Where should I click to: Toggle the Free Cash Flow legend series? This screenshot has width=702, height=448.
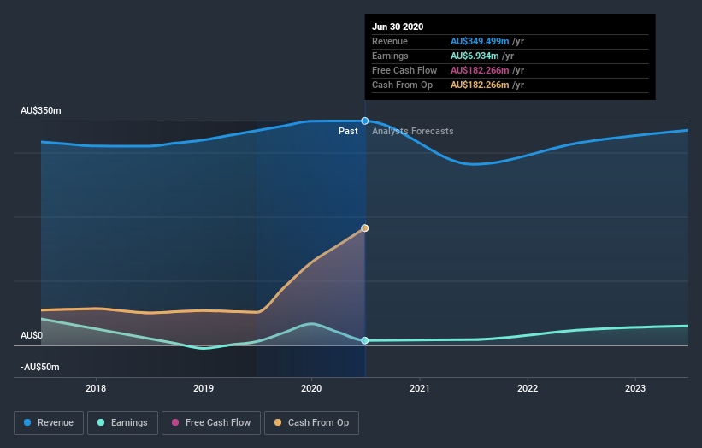211,423
